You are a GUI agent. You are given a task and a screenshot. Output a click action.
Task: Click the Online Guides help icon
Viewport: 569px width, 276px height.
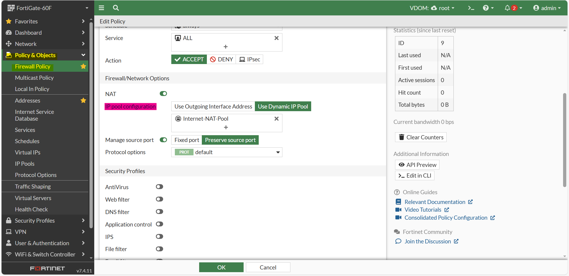(x=397, y=192)
